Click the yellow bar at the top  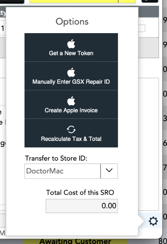click(x=82, y=1)
